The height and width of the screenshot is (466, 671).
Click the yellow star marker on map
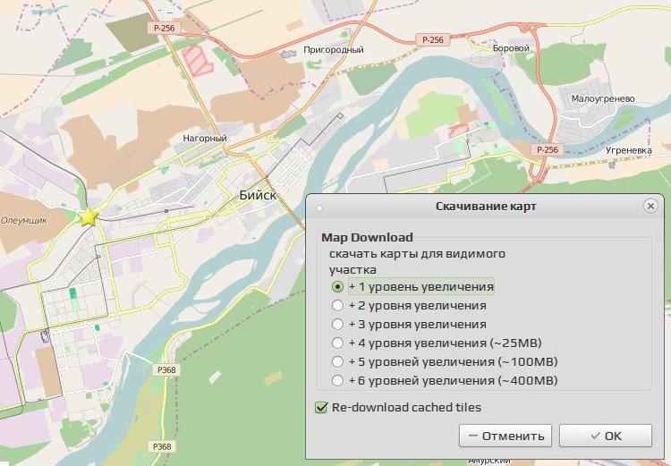pyautogui.click(x=89, y=217)
